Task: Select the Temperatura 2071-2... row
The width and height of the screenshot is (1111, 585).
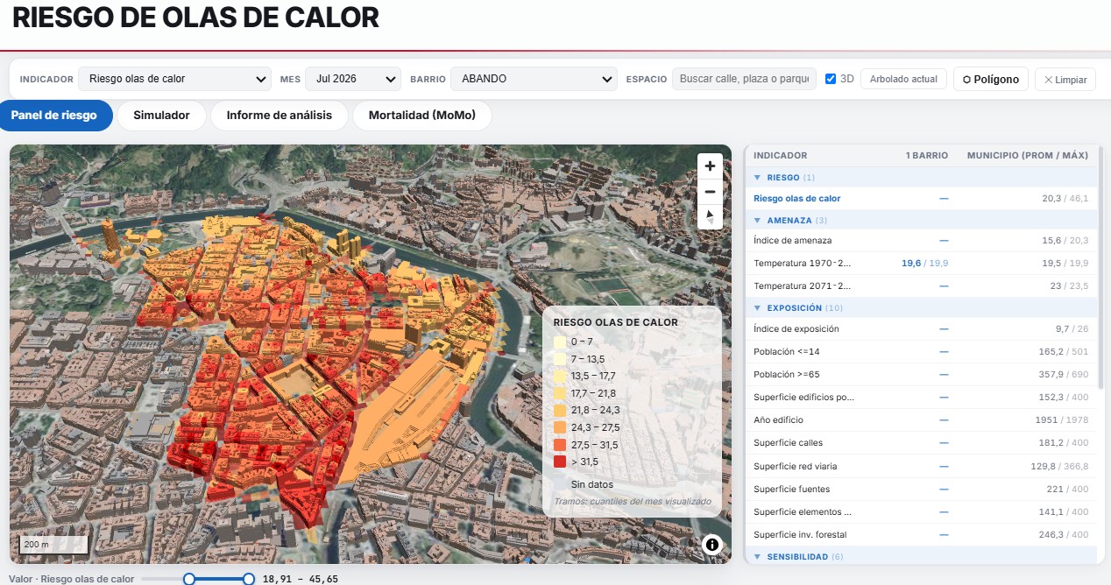Action: pos(921,285)
